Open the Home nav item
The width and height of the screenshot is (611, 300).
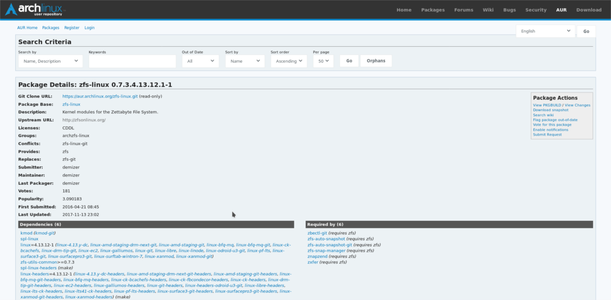pos(404,10)
